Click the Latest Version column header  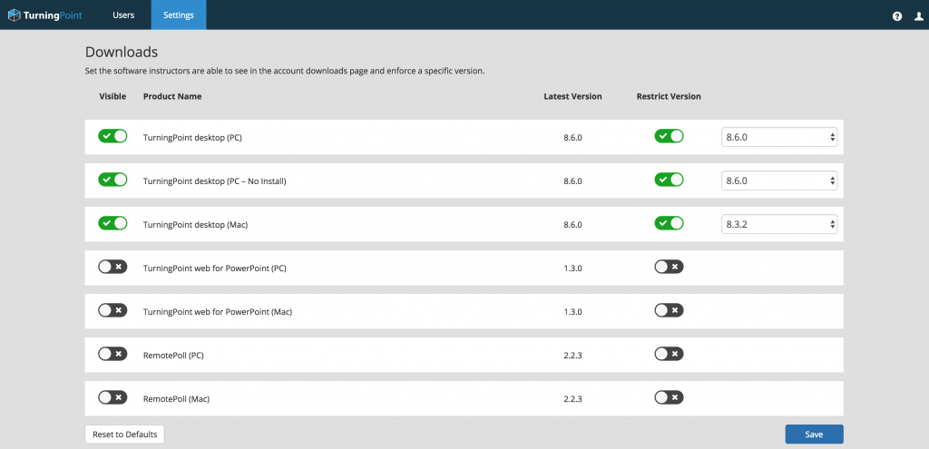(x=573, y=96)
